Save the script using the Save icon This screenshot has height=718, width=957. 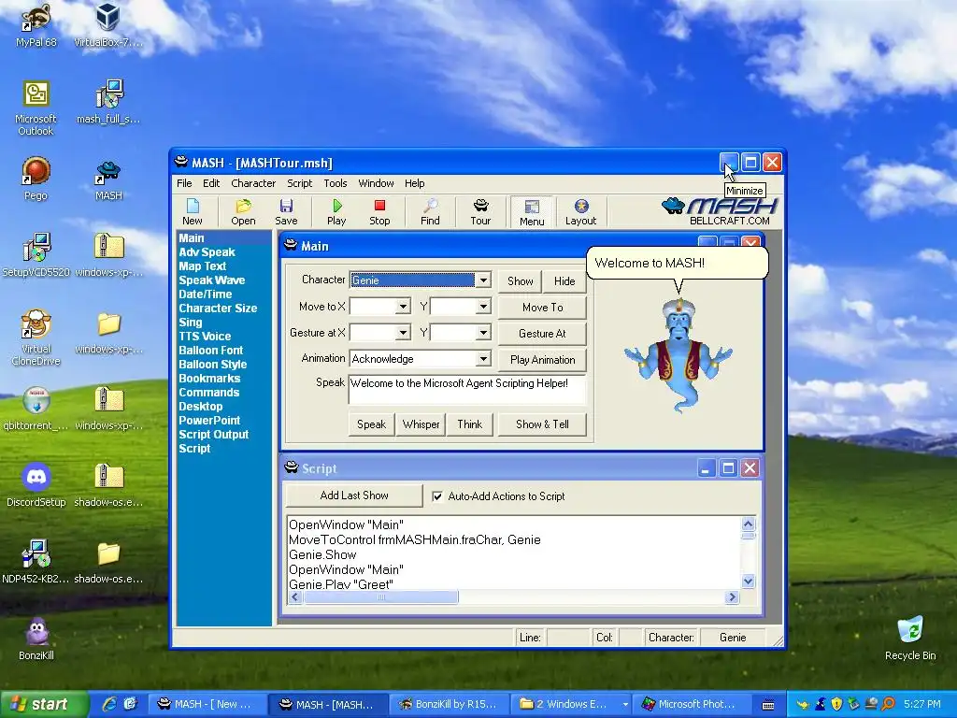tap(286, 212)
